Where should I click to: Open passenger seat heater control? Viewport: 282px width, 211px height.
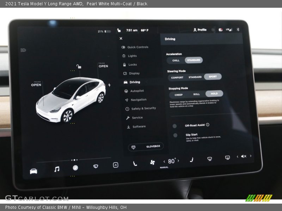tap(192, 160)
